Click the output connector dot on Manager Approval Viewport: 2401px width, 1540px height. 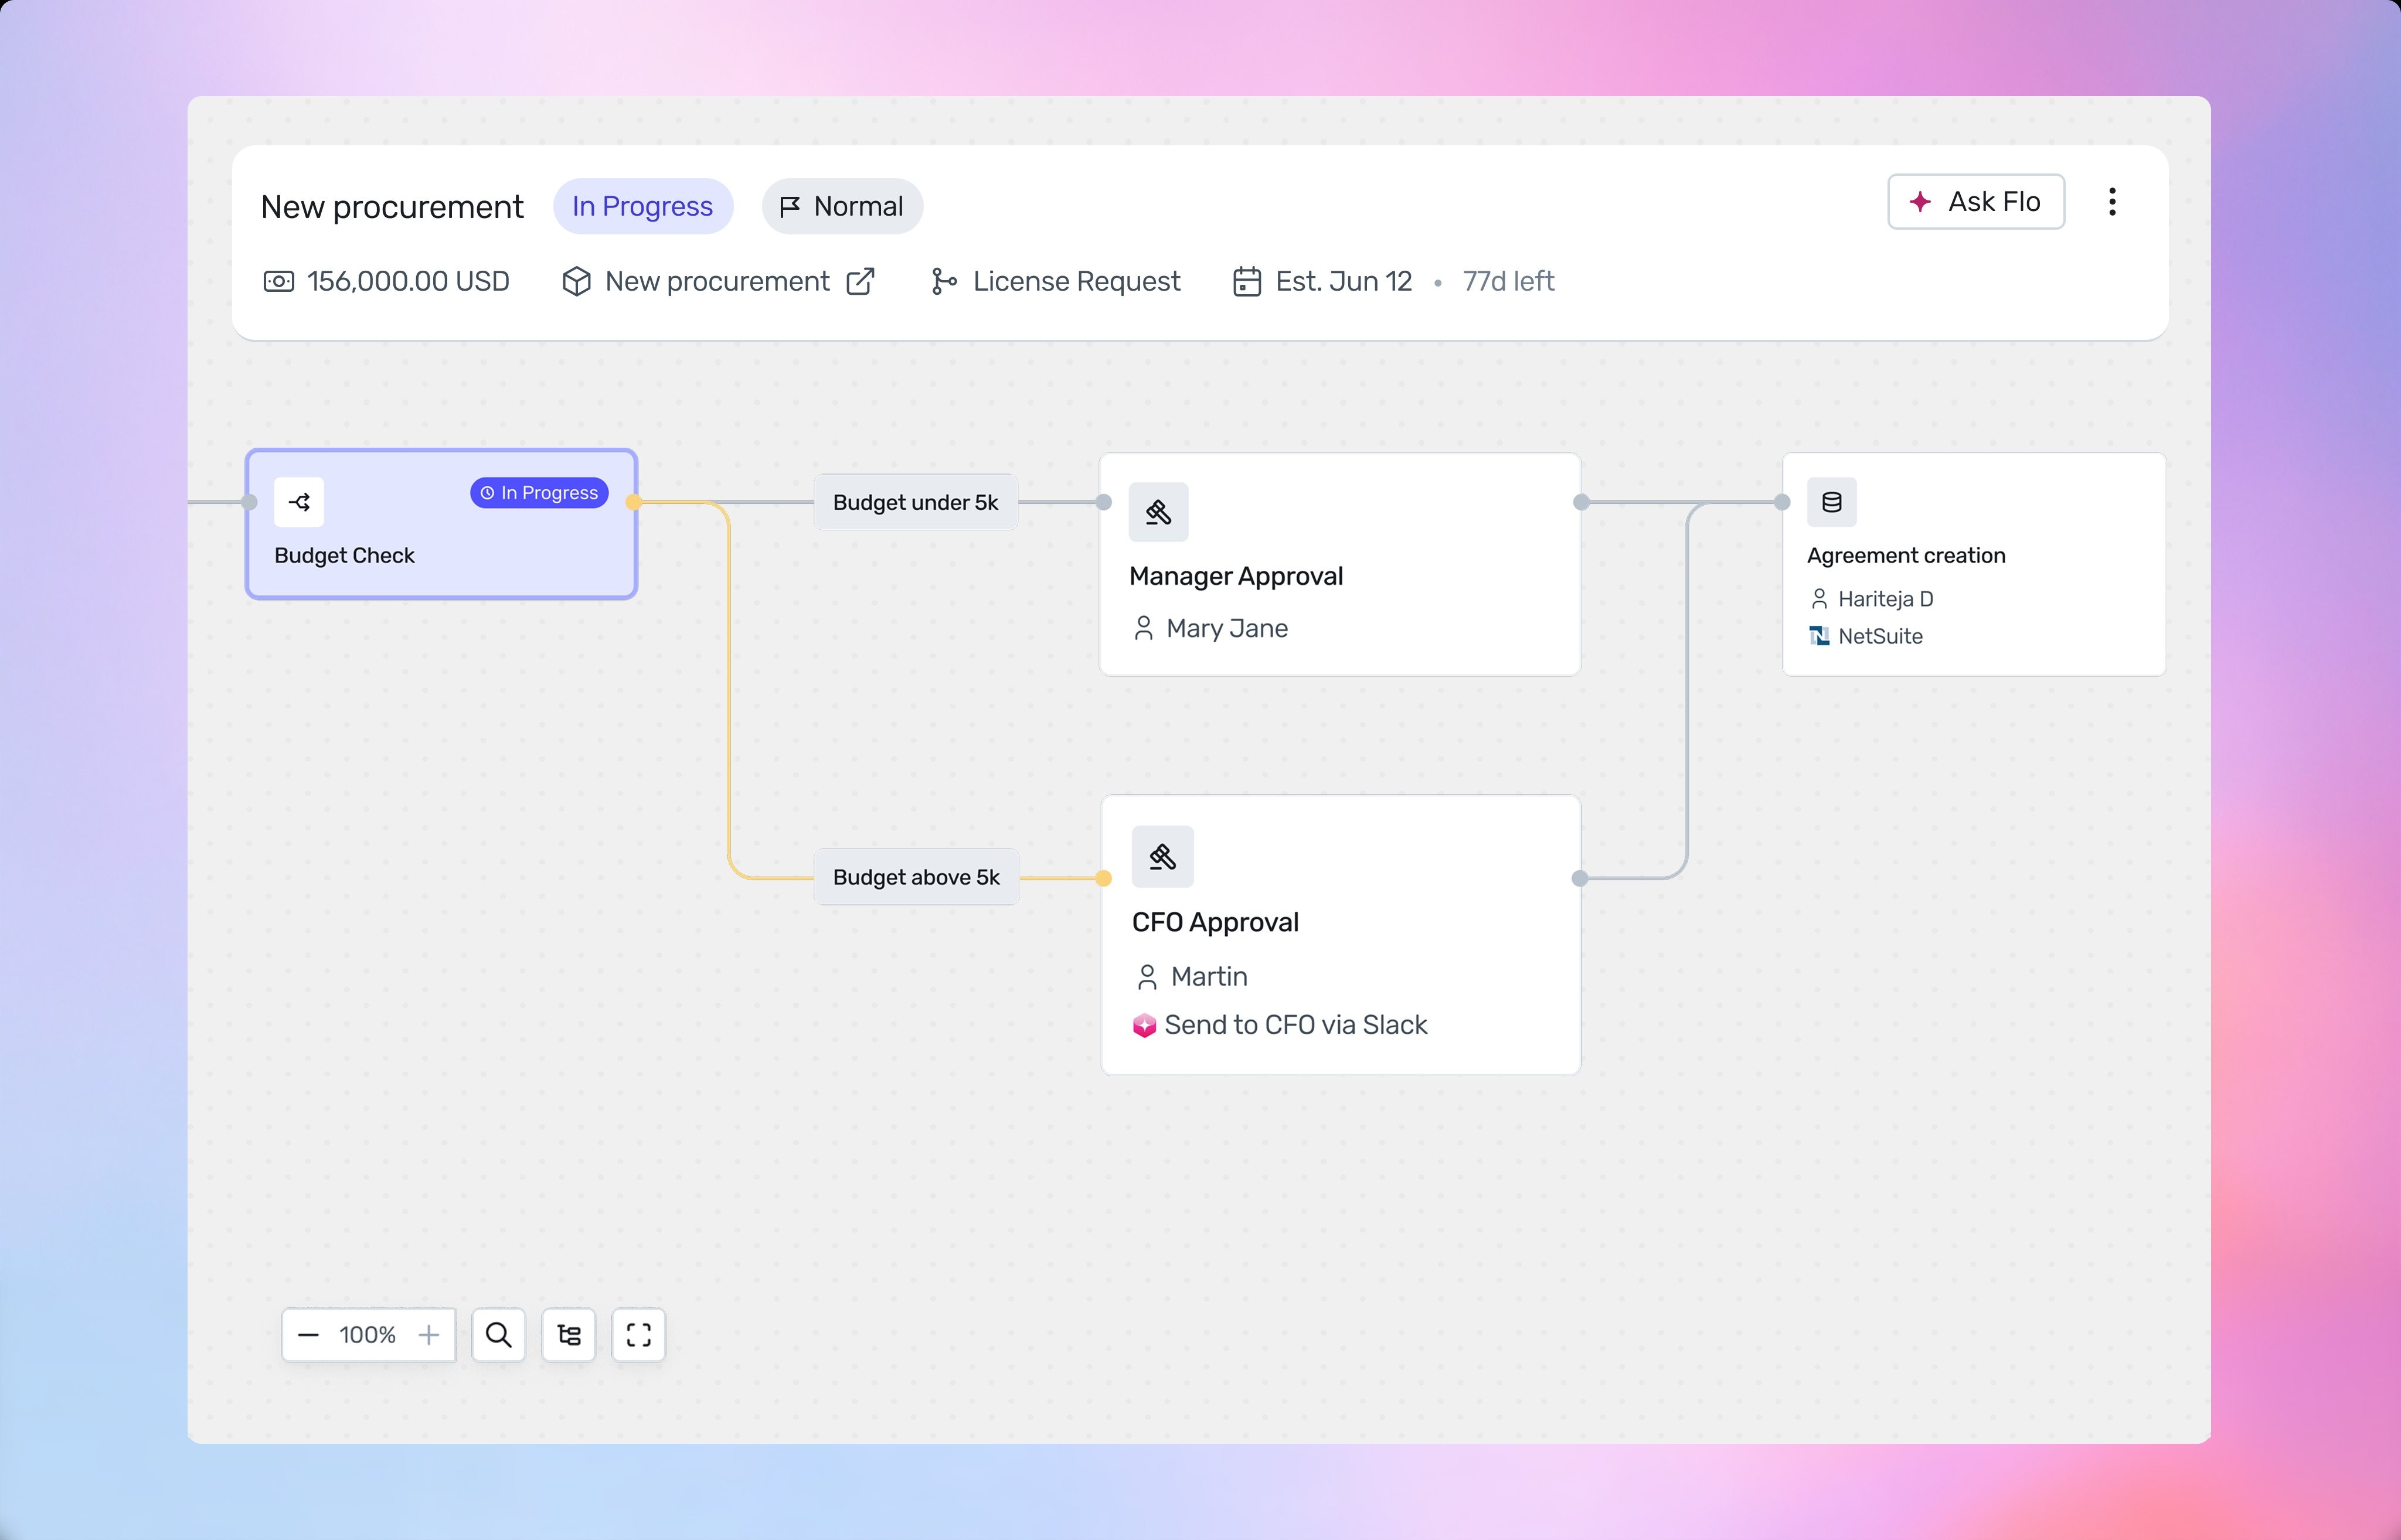1581,502
